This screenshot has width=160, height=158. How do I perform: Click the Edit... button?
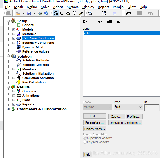[x=95, y=116]
